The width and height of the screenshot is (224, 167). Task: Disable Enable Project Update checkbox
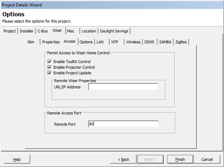(x=50, y=73)
